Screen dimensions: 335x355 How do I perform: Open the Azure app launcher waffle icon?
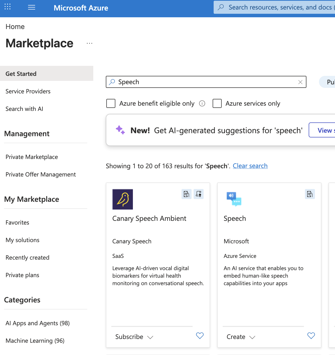coord(7,7)
